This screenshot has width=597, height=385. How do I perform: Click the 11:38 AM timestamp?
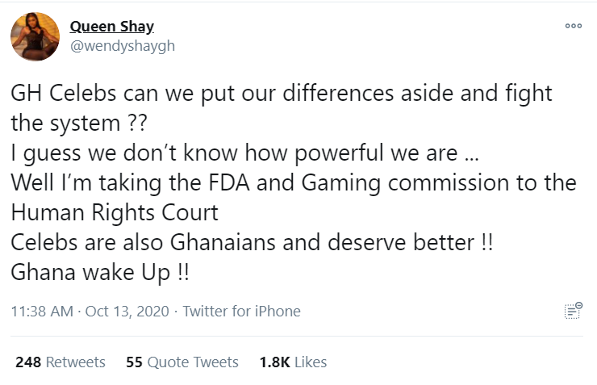42,312
